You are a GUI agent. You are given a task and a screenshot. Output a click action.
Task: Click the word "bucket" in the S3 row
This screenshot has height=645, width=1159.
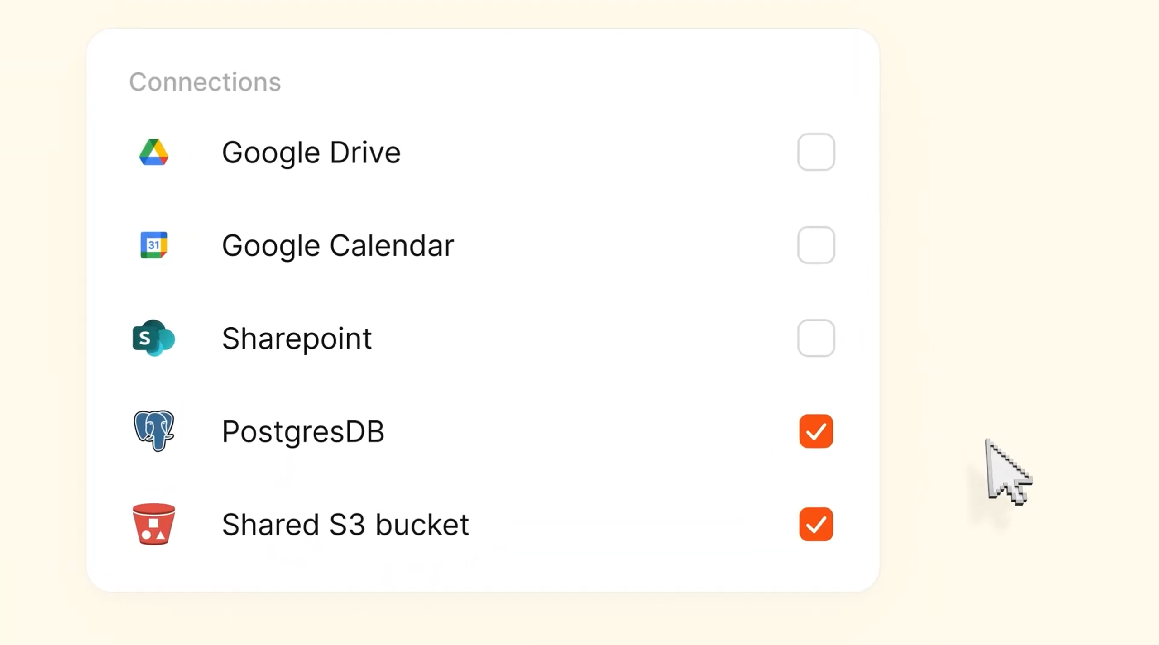[422, 525]
